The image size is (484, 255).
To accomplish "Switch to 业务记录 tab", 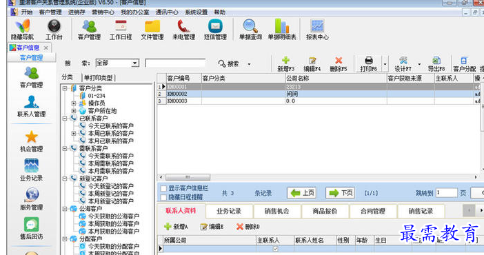I will point(229,211).
